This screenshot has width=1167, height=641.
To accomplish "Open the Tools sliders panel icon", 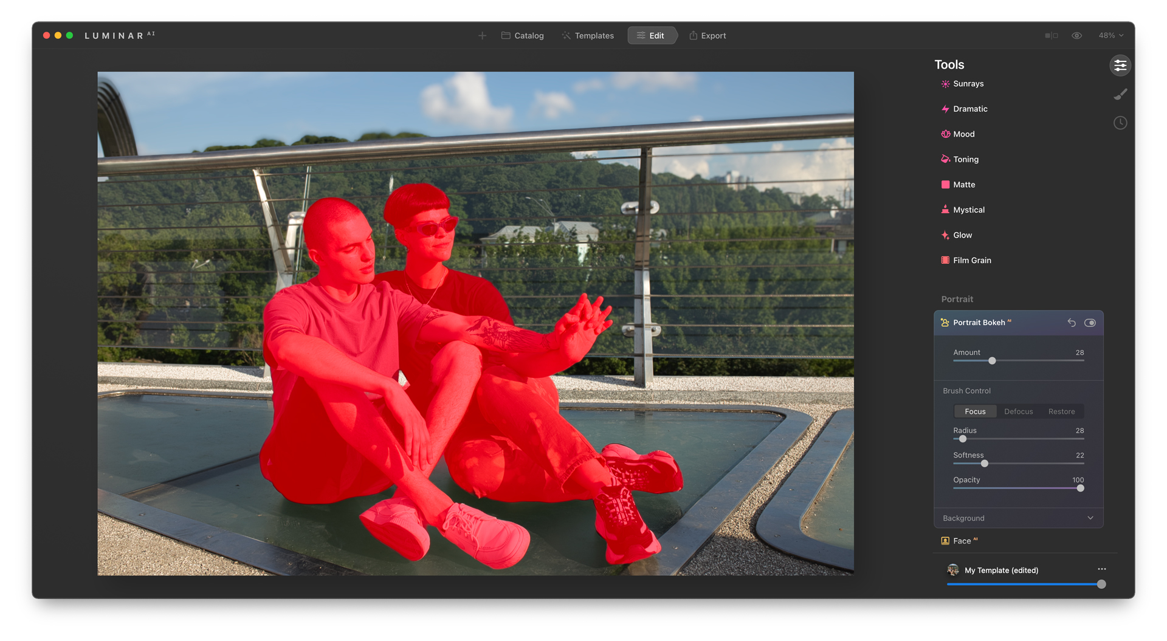I will tap(1120, 66).
